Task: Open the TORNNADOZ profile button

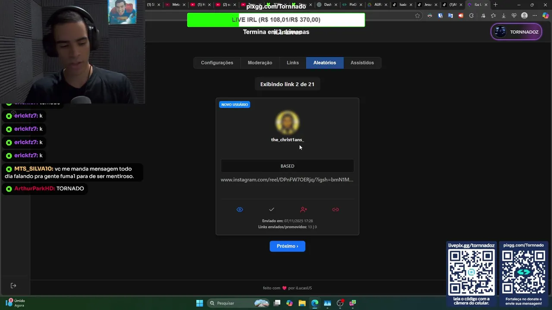Action: pyautogui.click(x=516, y=32)
